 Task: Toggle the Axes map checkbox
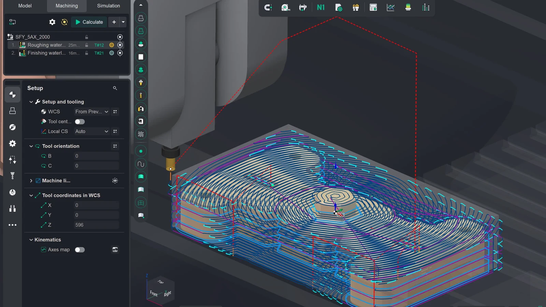[x=44, y=249]
